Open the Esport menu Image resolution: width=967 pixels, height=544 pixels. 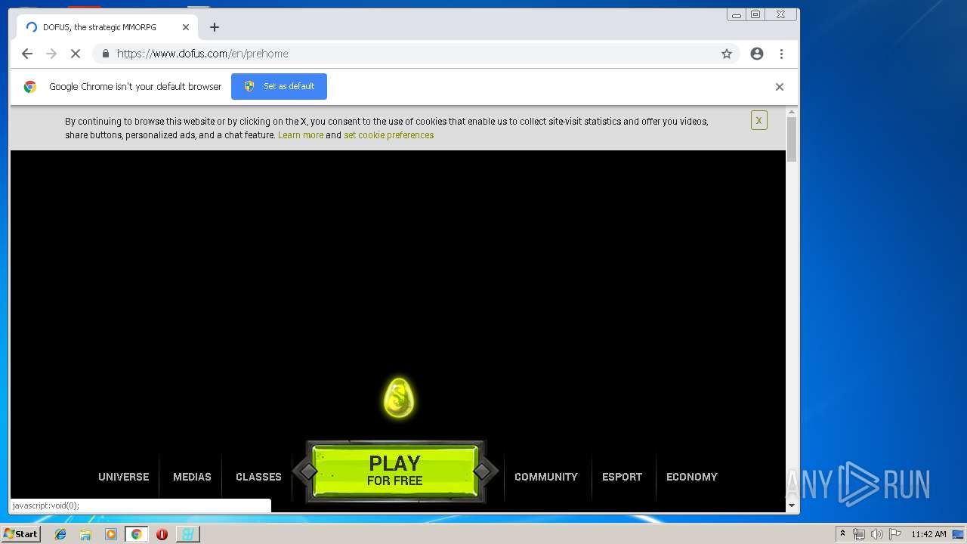pyautogui.click(x=622, y=477)
